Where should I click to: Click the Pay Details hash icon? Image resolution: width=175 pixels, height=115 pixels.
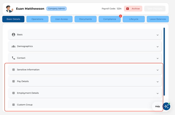[14, 81]
